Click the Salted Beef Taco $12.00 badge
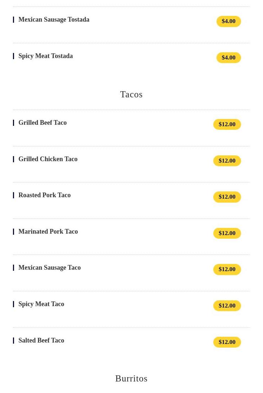Image resolution: width=263 pixels, height=393 pixels. 227,342
